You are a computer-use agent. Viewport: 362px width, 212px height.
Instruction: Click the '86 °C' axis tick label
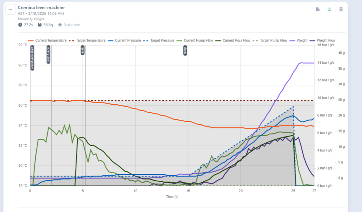[23, 105]
